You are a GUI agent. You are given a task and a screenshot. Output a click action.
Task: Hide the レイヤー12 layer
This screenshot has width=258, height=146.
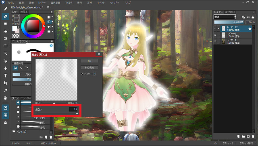215,28
